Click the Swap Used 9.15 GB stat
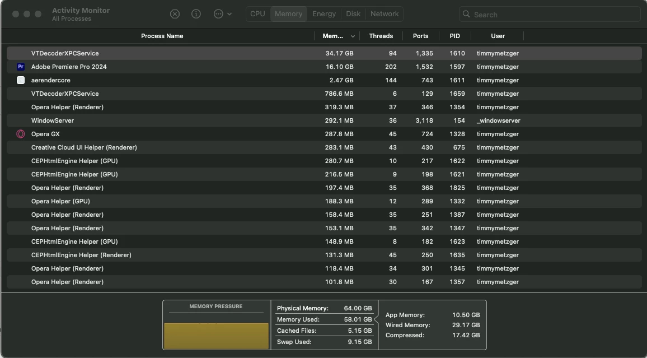 324,342
